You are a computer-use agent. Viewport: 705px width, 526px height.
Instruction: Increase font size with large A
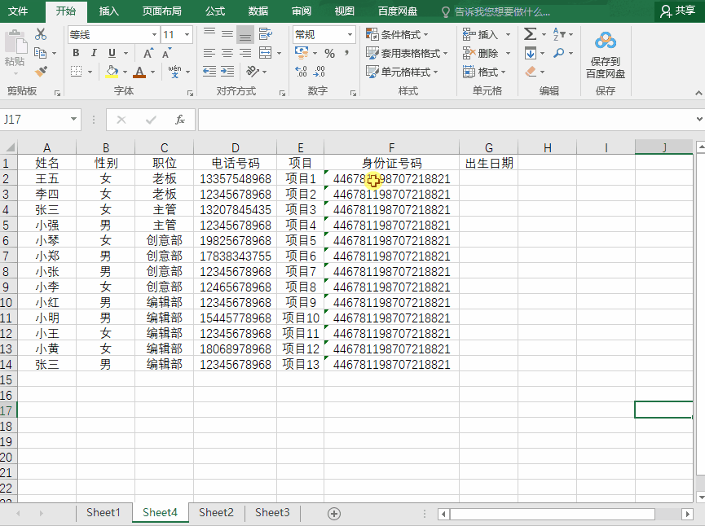pos(148,53)
